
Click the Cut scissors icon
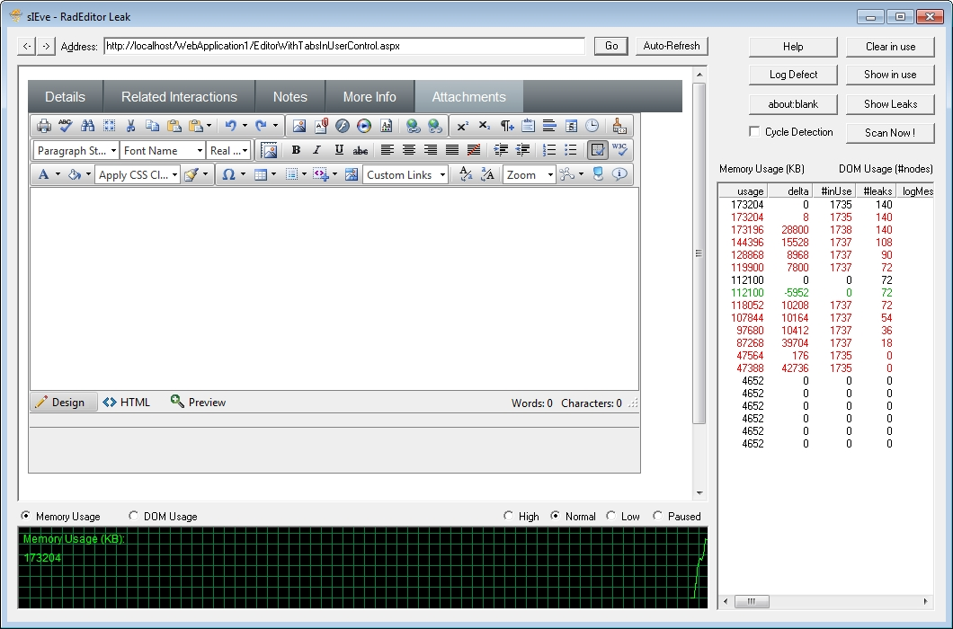pos(130,127)
